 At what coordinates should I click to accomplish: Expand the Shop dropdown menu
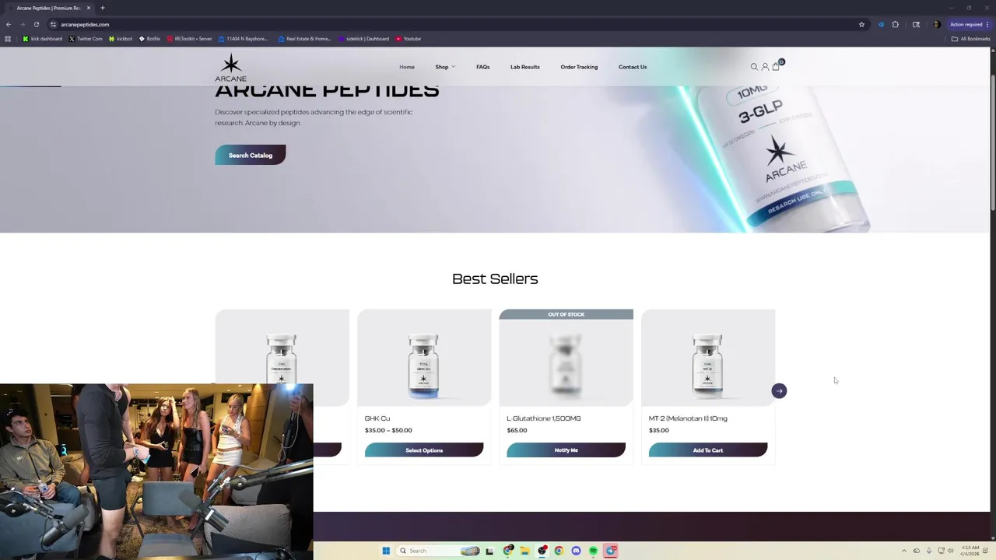click(445, 67)
